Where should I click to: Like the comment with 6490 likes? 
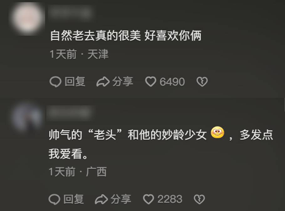tap(151, 82)
